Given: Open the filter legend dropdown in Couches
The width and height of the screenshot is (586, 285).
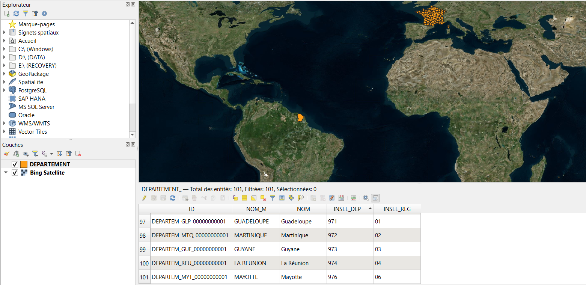Looking at the screenshot, I should [x=35, y=154].
